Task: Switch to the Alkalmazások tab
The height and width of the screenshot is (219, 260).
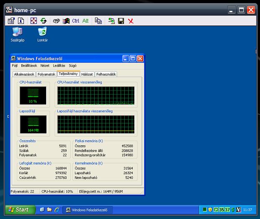Action: click(x=24, y=74)
